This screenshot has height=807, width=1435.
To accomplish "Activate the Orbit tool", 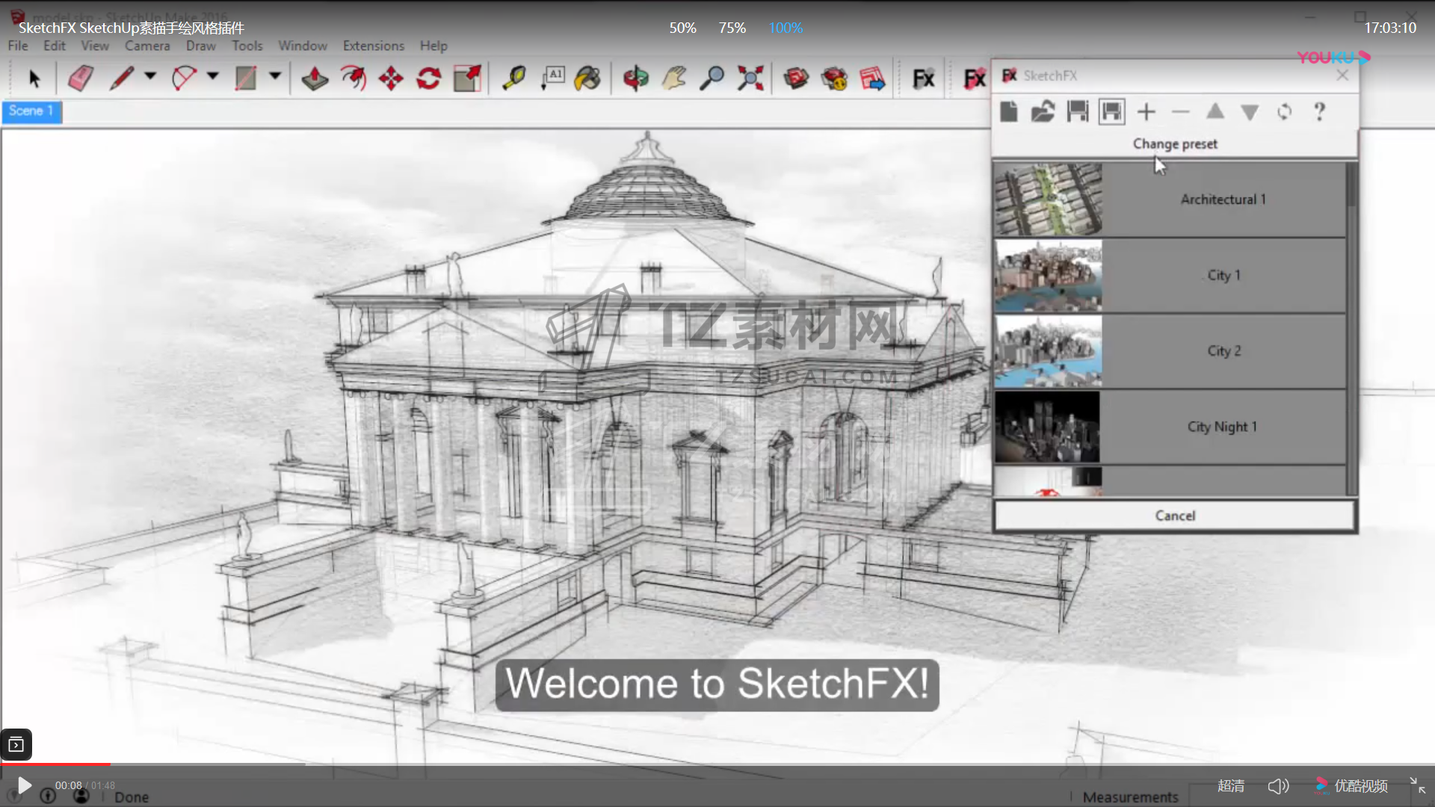I will coord(636,78).
